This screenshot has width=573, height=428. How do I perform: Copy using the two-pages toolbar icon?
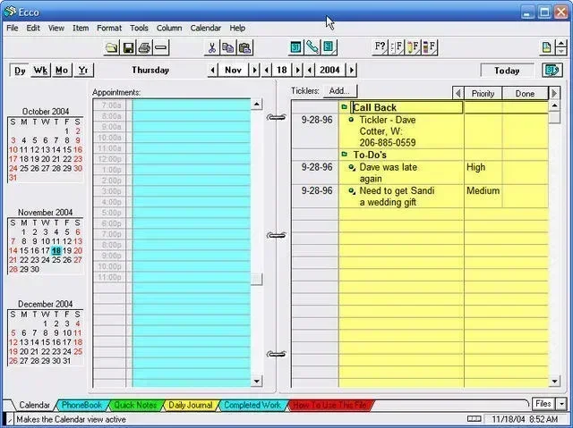coord(228,47)
